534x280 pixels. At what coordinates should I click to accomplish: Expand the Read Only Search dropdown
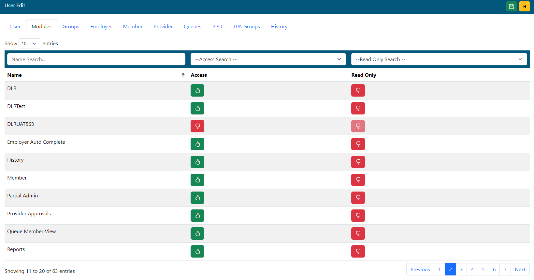439,60
